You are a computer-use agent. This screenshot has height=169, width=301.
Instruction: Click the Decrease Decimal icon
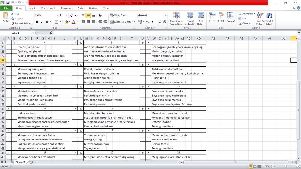165,22
